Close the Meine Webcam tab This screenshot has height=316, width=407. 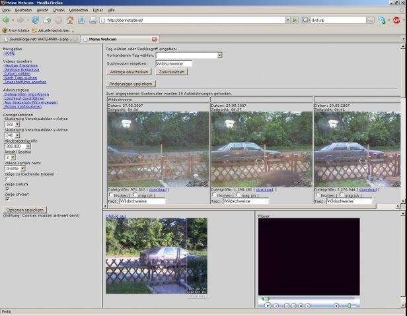[x=155, y=40]
